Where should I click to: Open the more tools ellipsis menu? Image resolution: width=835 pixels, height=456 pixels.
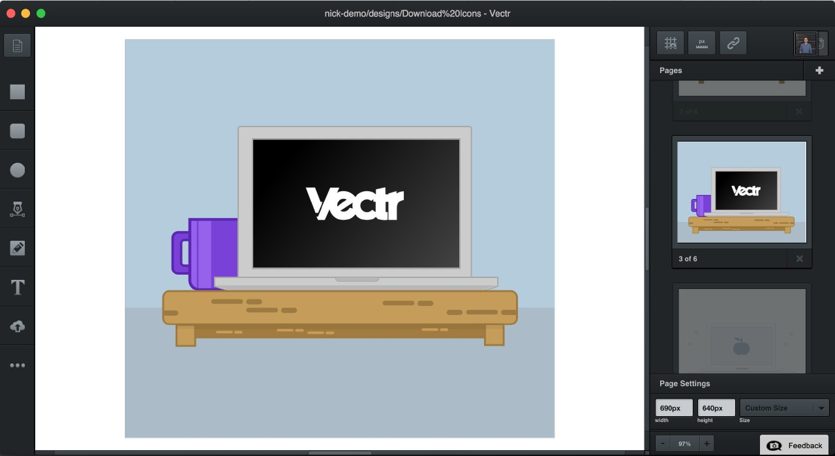[x=17, y=365]
